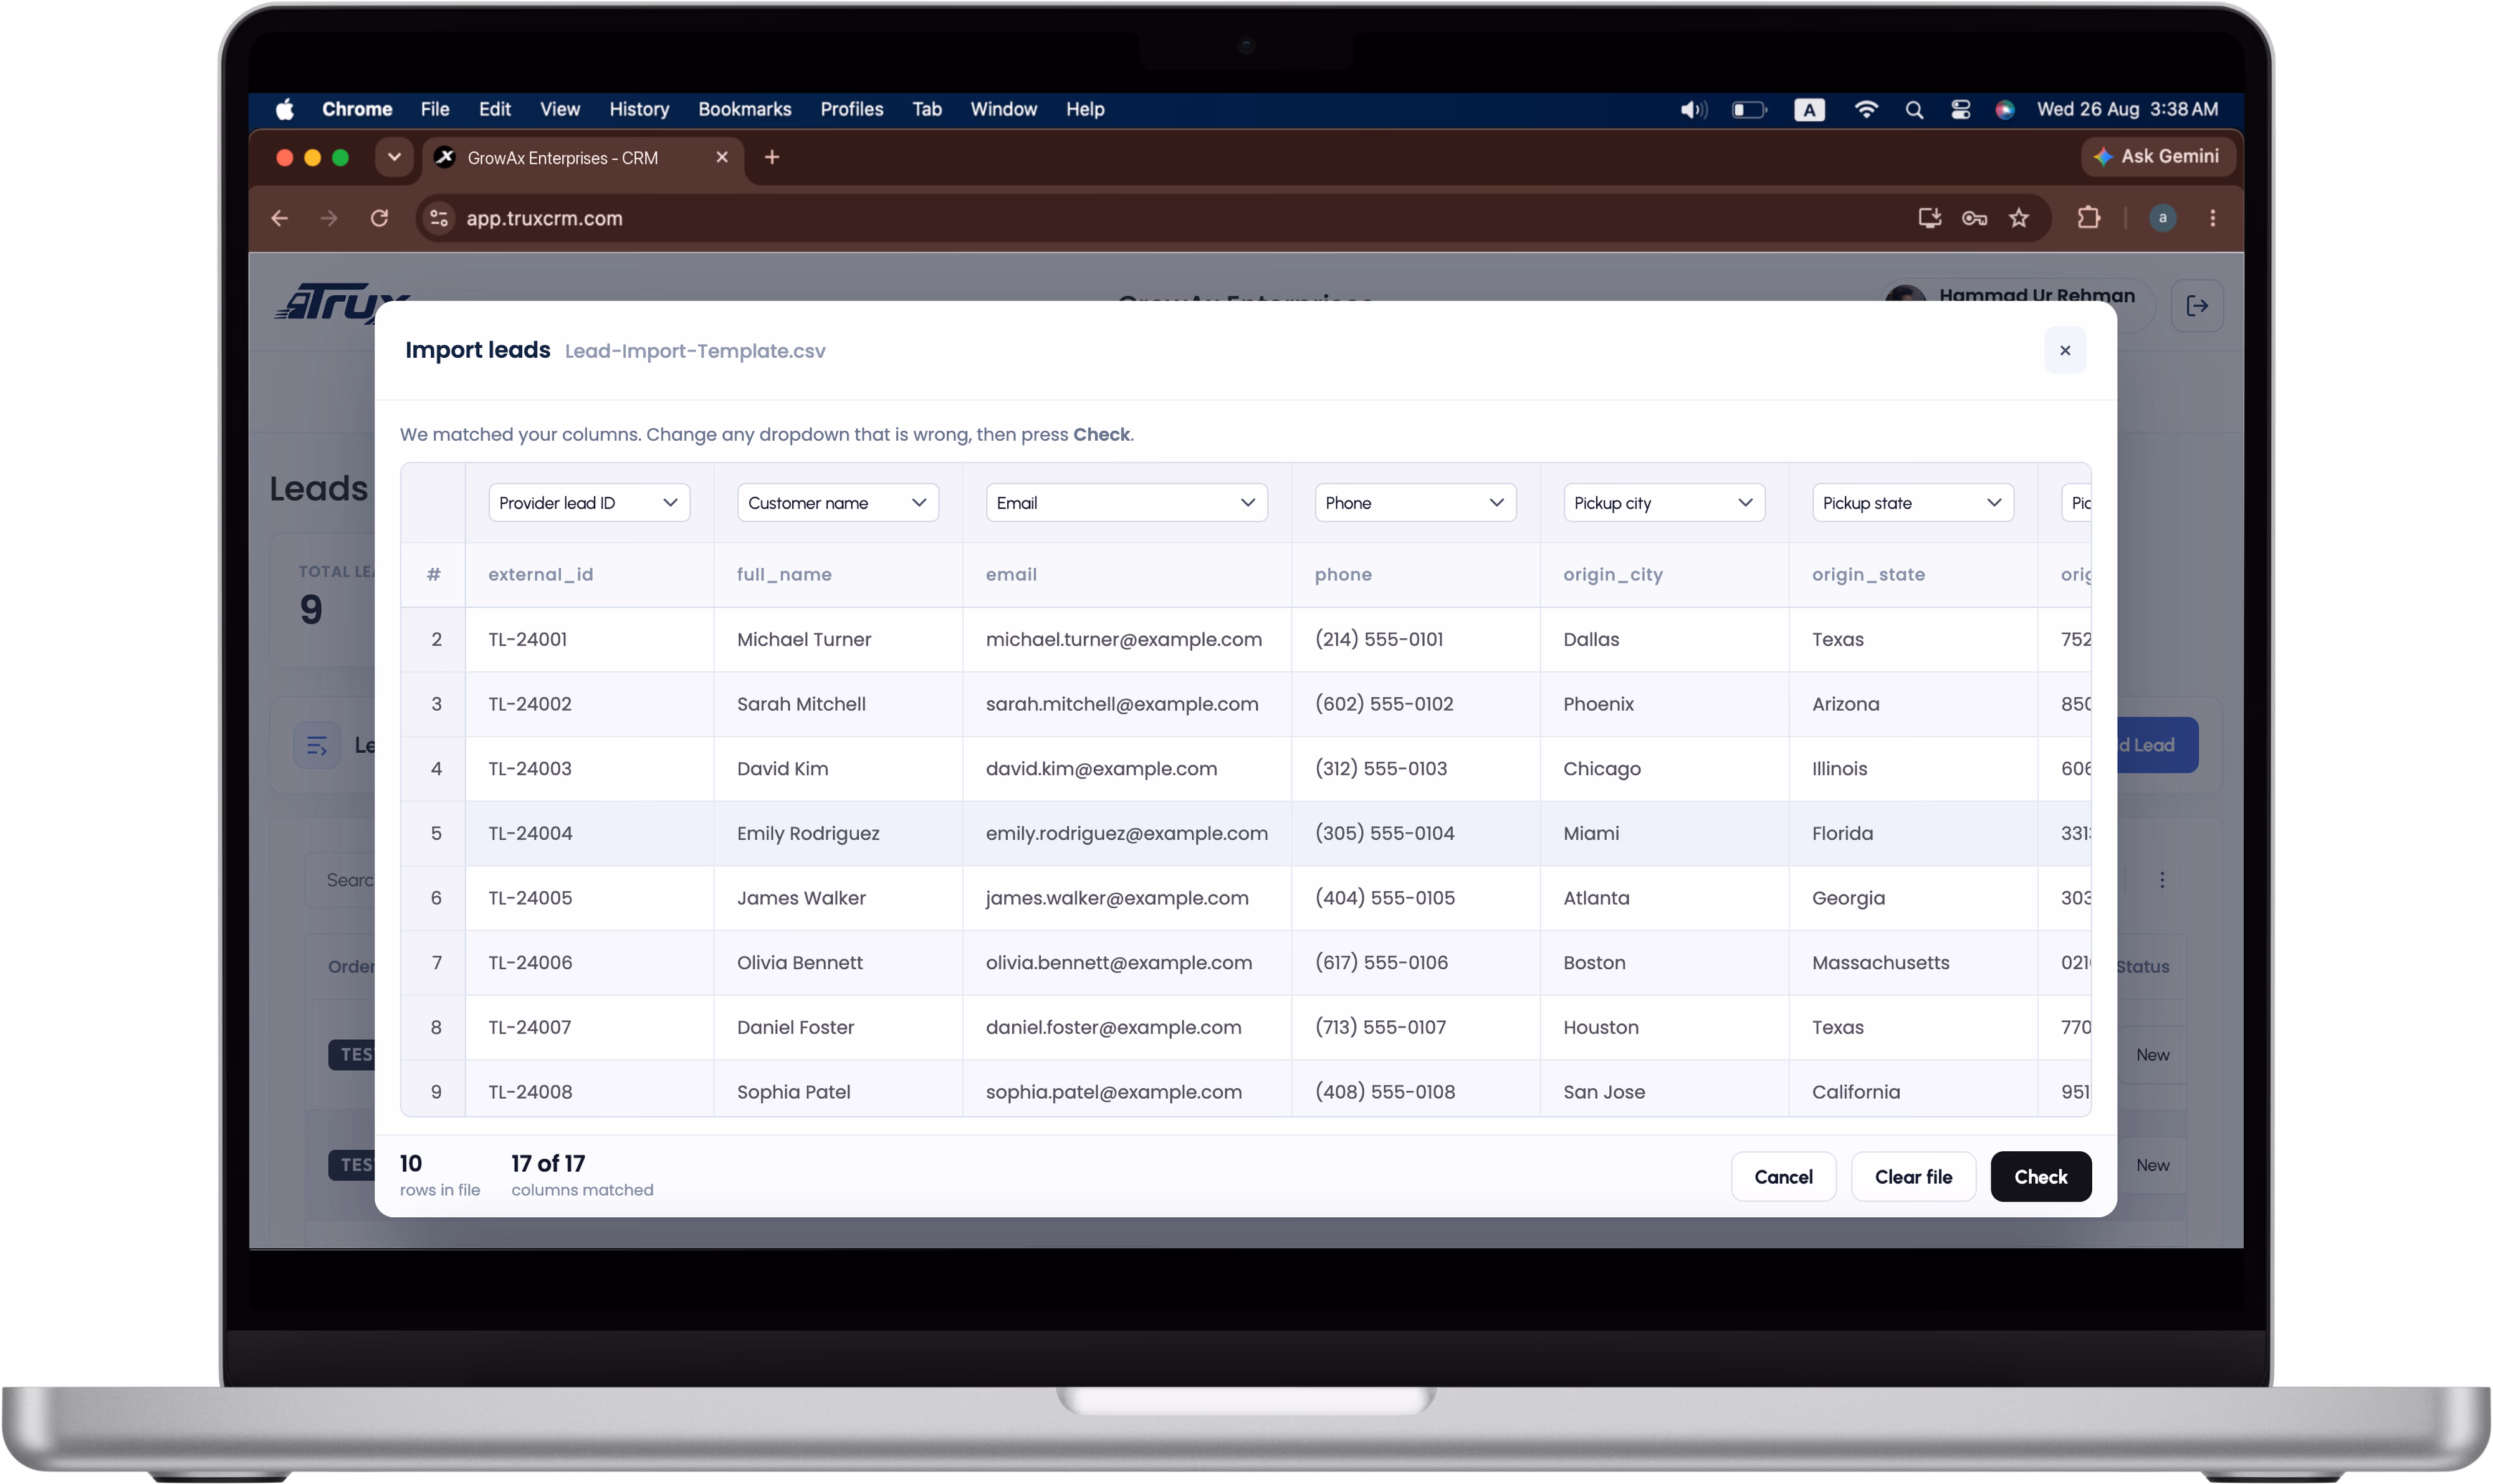Open Chrome extensions puzzle icon

pos(2089,218)
